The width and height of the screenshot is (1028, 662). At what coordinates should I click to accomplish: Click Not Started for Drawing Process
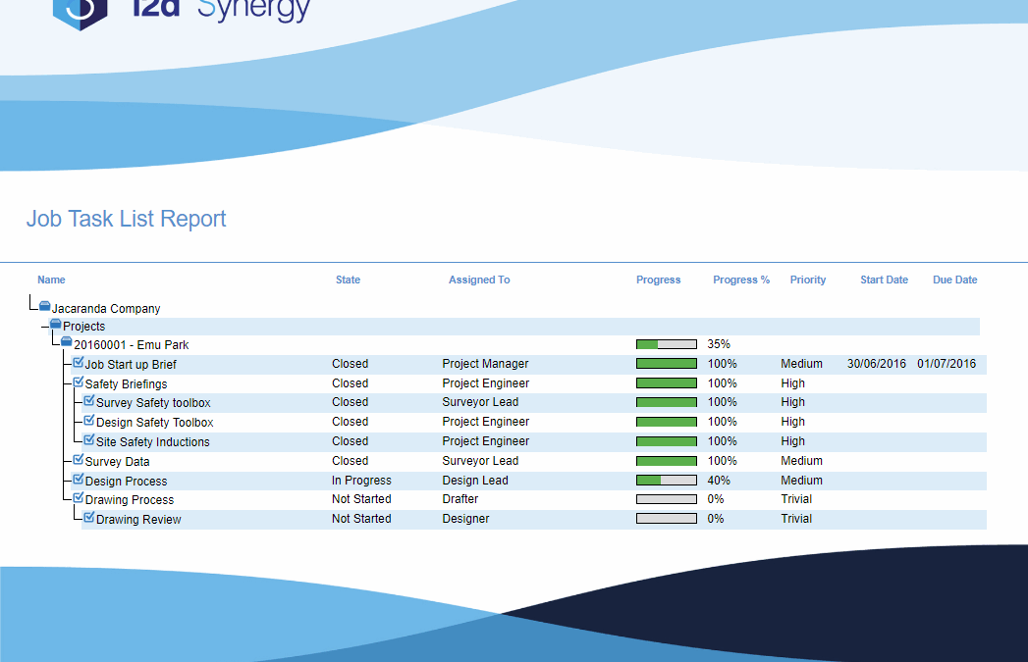[x=361, y=499]
